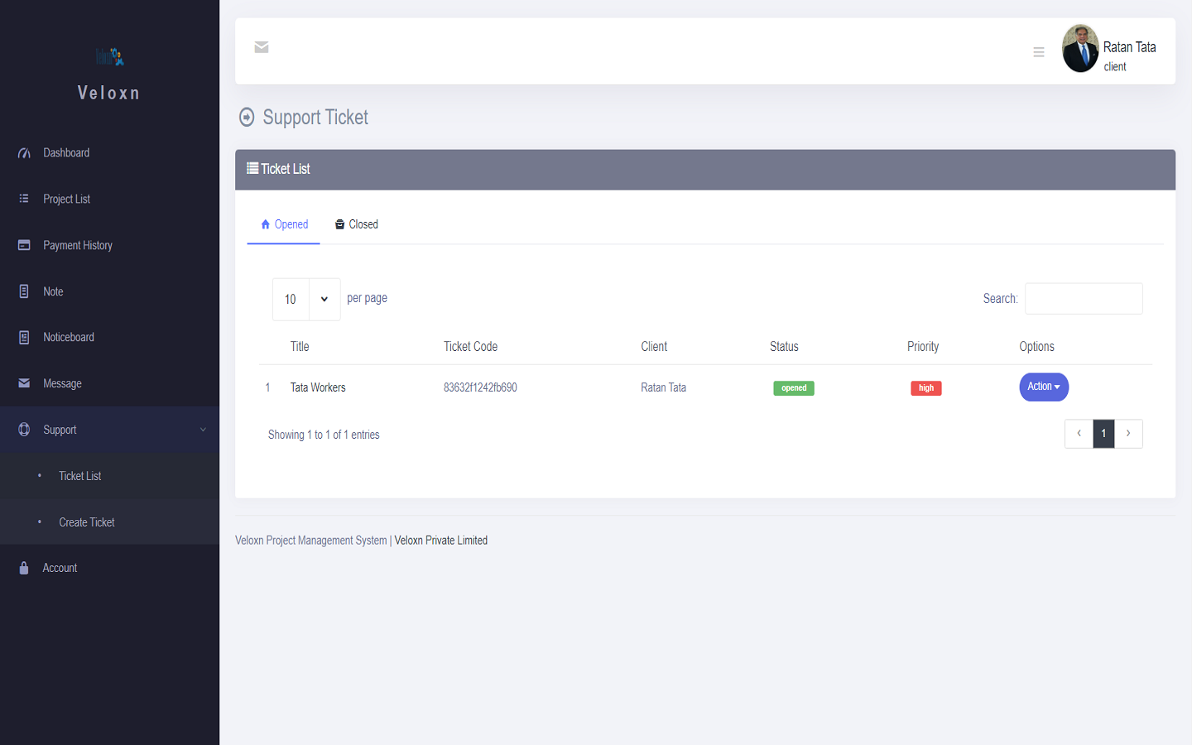Viewport: 1192px width, 745px height.
Task: Click the envelope icon in the top bar
Action: [x=262, y=47]
